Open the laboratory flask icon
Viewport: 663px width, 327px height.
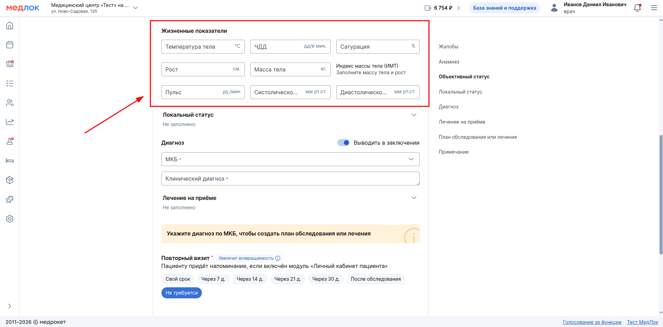[x=10, y=141]
